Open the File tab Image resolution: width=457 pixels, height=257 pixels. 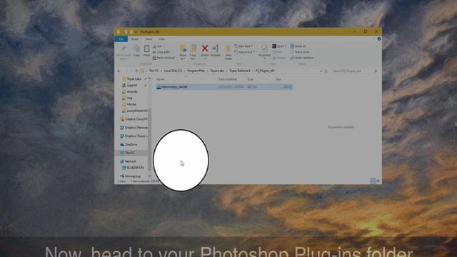[121, 39]
